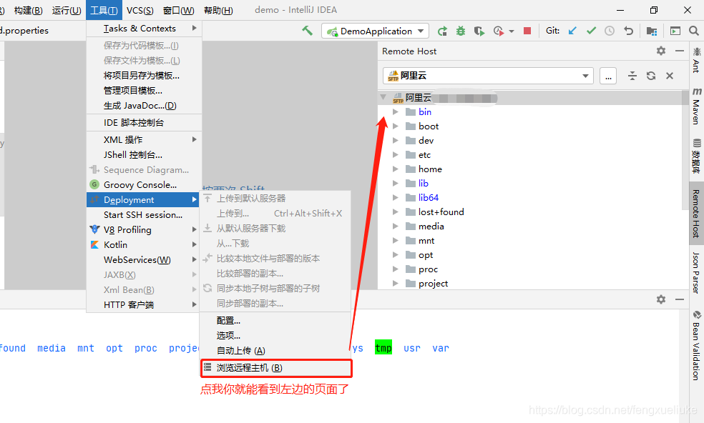Open Remote Host panel settings gear
This screenshot has height=423, width=704.
(661, 51)
